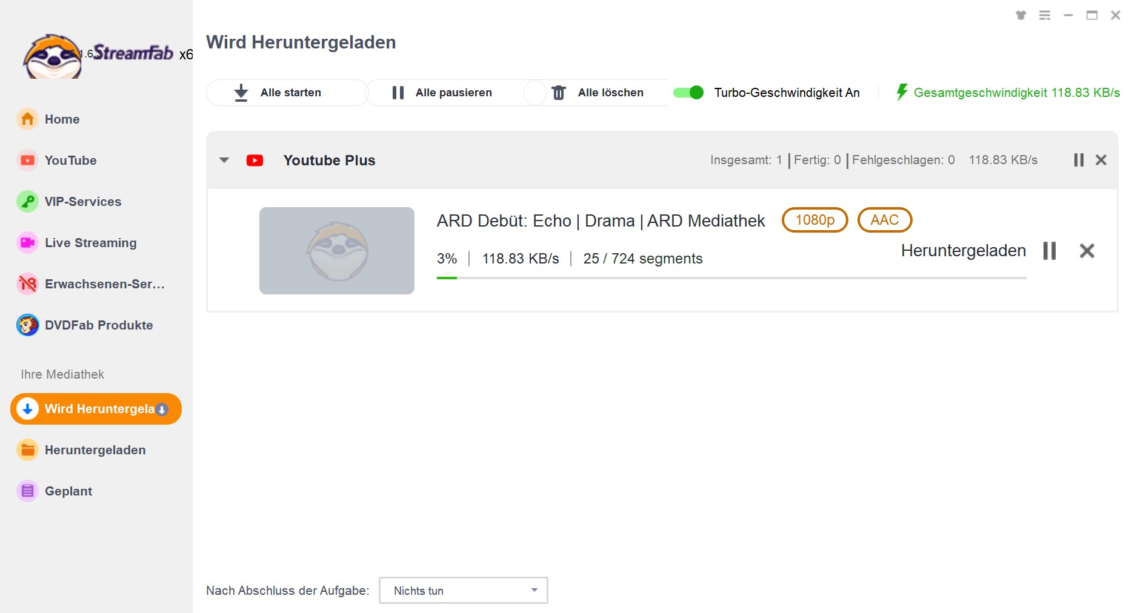Minimize the StreamFab window
Viewport: 1132px width, 613px height.
pyautogui.click(x=1068, y=15)
